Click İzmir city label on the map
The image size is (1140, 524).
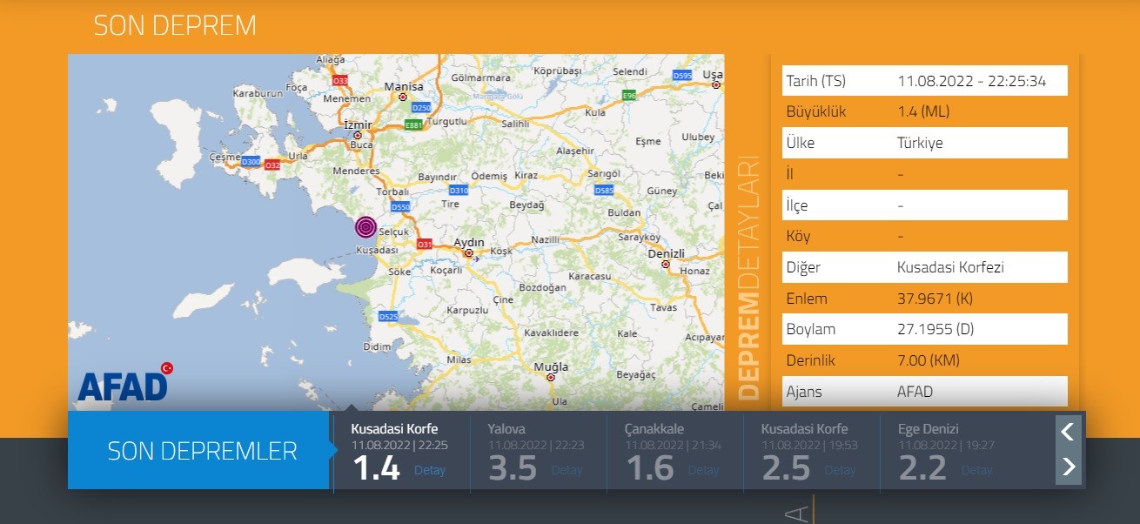[359, 124]
